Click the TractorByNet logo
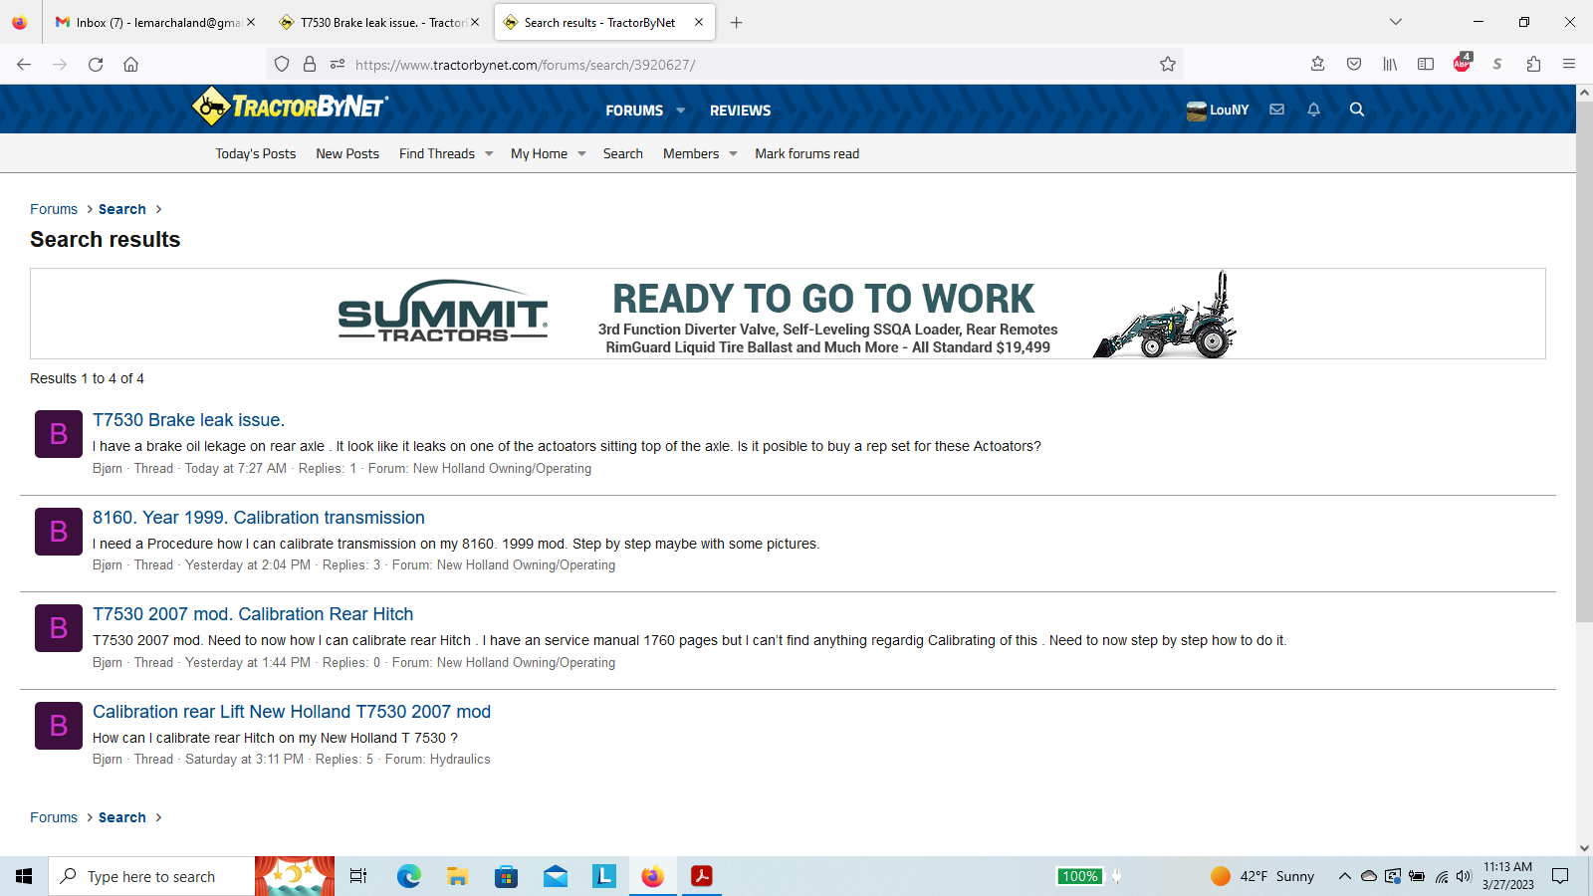1593x896 pixels. pos(290,107)
